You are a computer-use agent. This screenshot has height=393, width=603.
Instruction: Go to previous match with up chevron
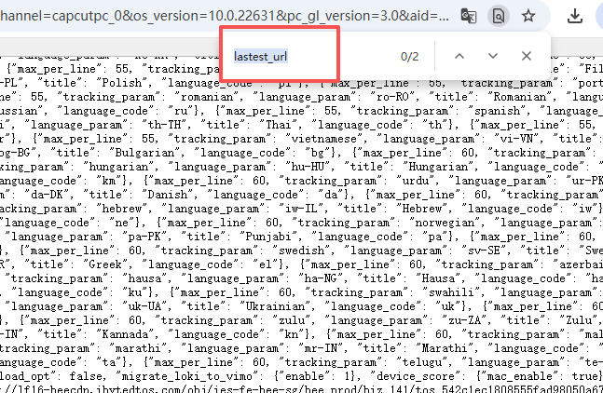point(459,57)
